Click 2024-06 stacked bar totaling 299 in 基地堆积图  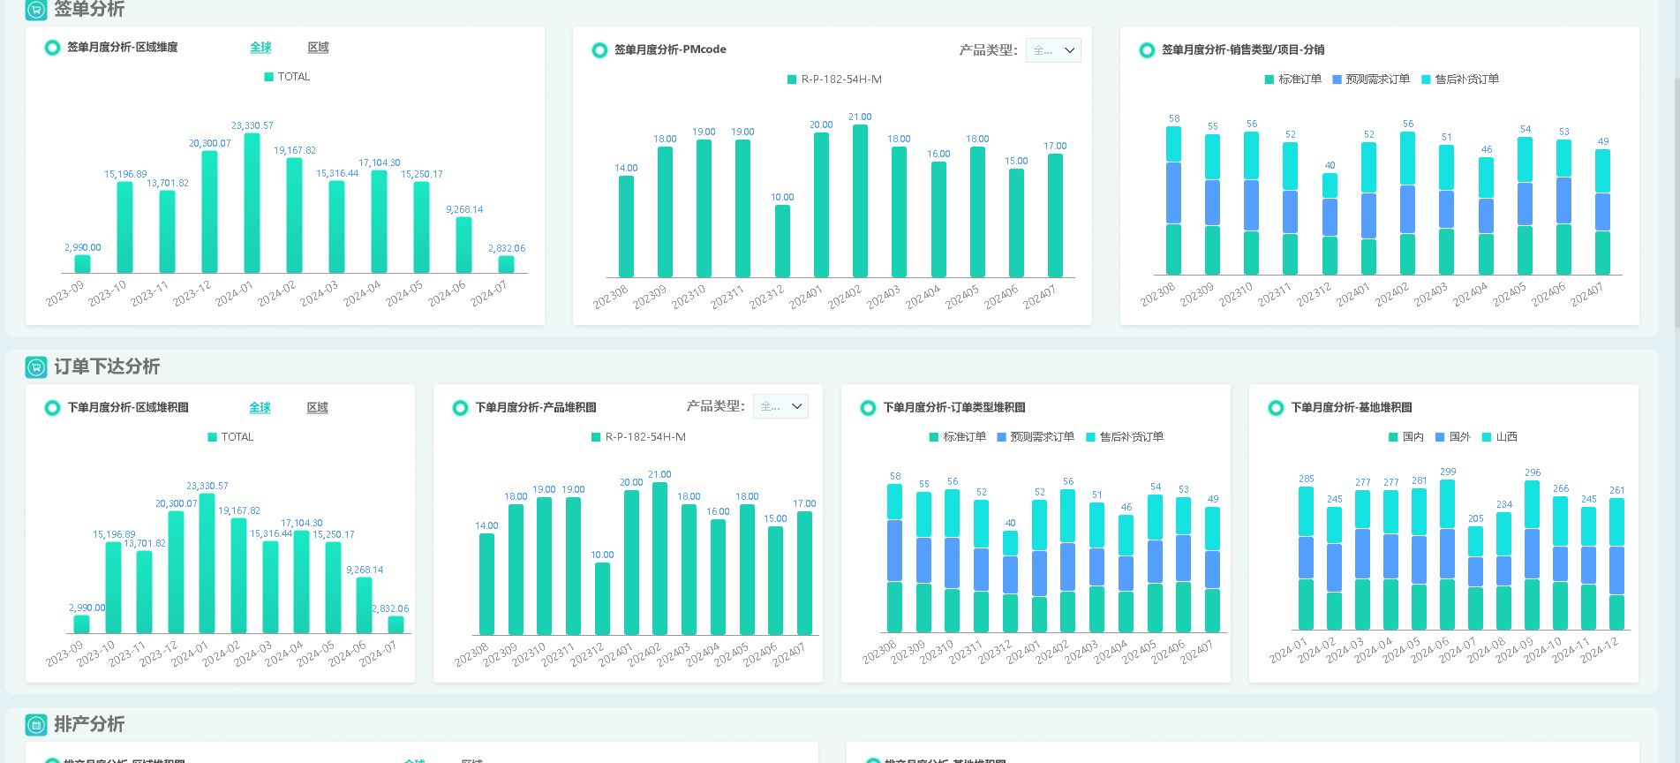(x=1447, y=555)
